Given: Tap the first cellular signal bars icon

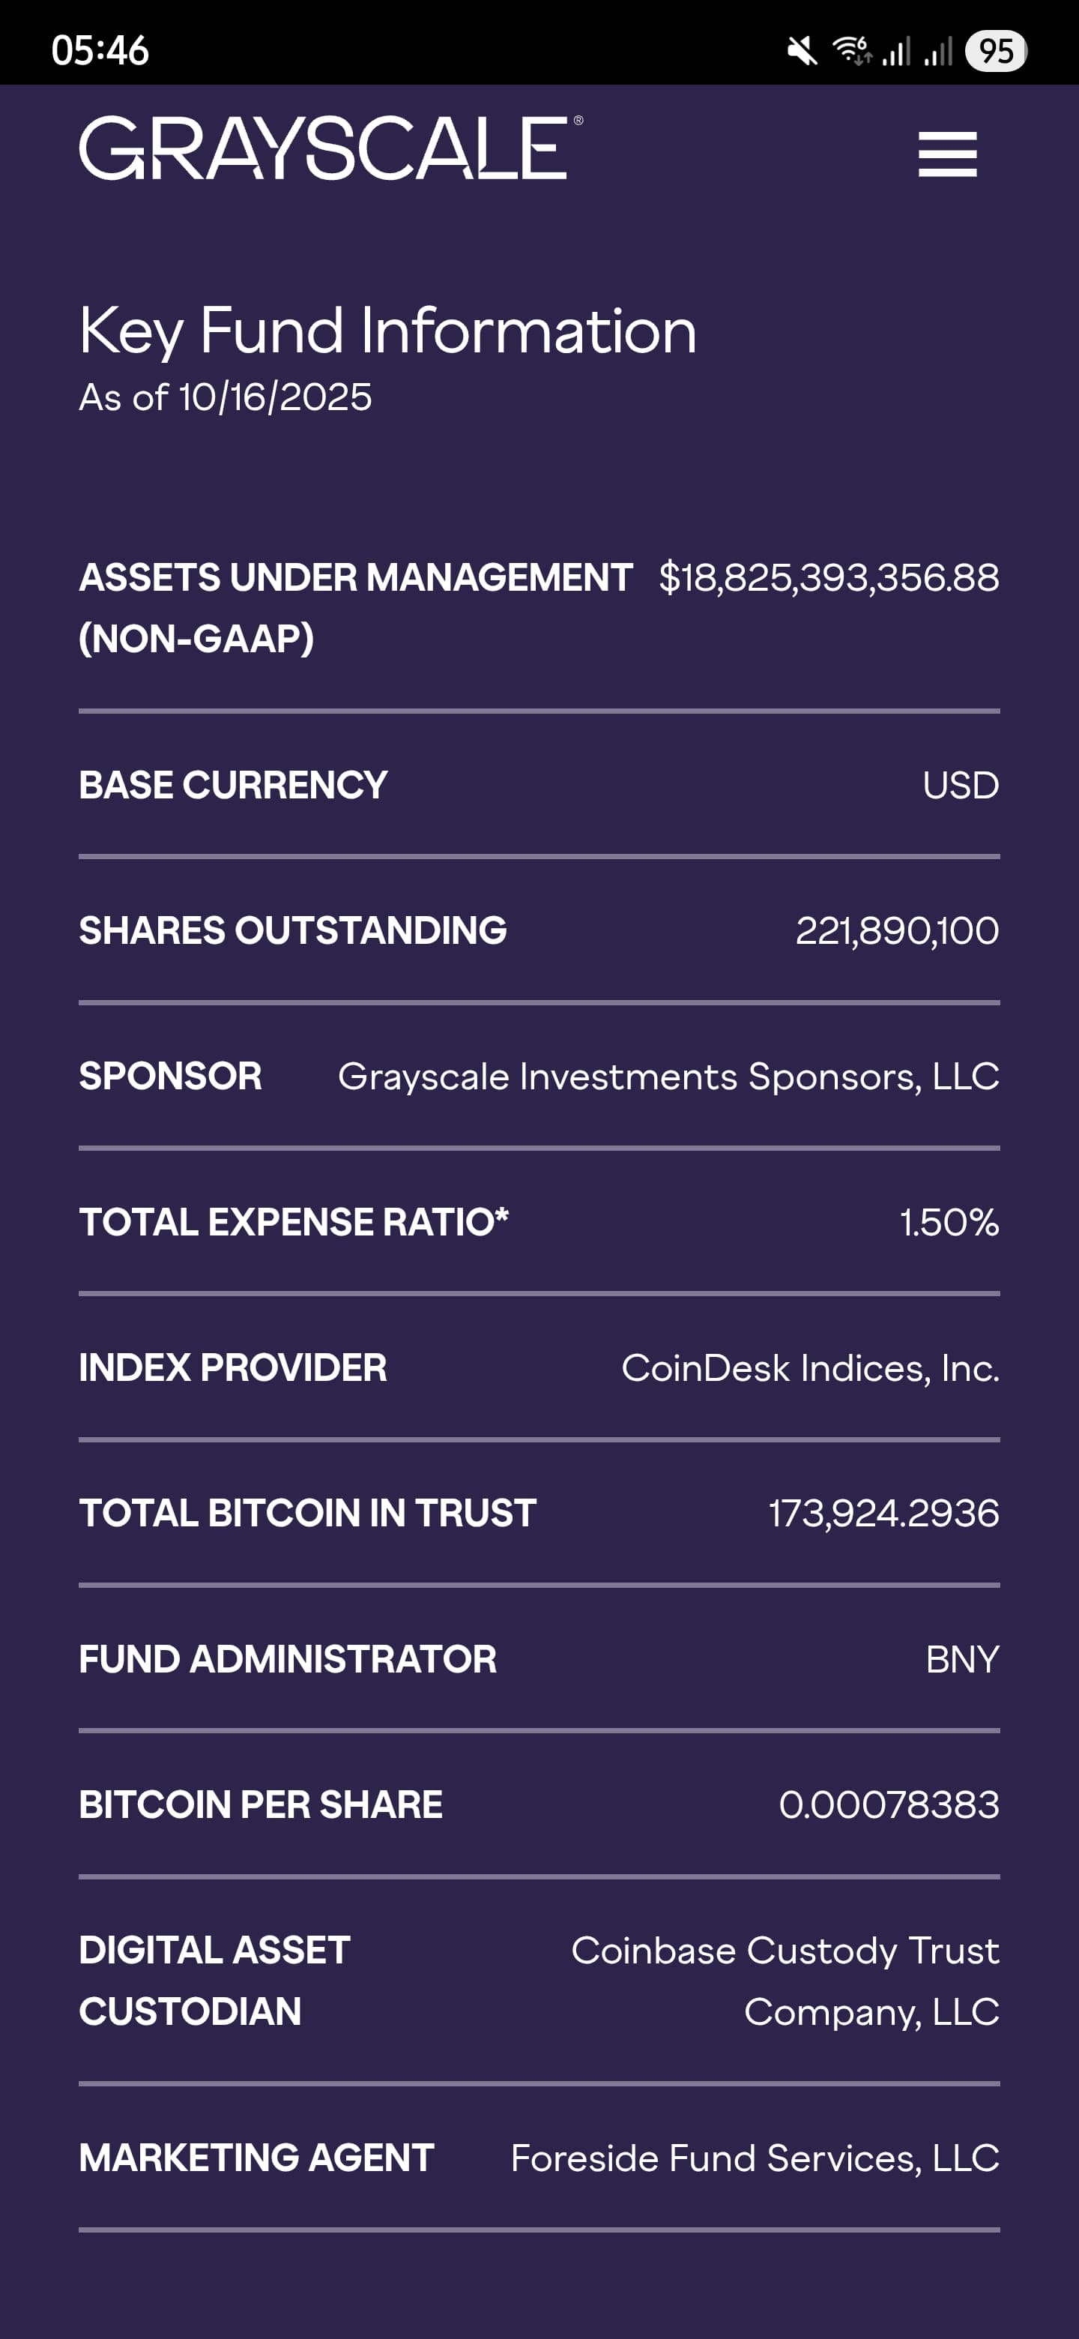Looking at the screenshot, I should [897, 52].
